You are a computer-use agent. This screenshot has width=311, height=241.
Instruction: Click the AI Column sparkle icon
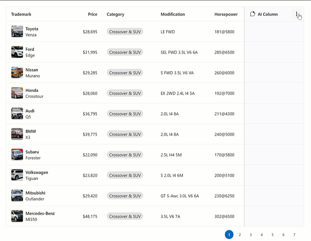[252, 14]
